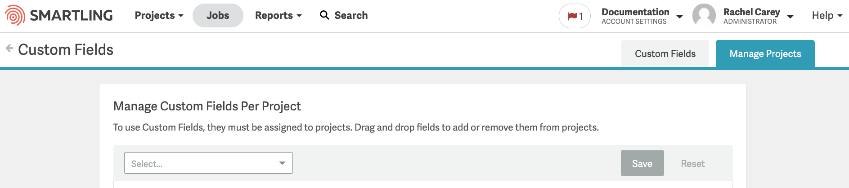The image size is (849, 188).
Task: Select the Manage Projects tab
Action: click(x=765, y=54)
